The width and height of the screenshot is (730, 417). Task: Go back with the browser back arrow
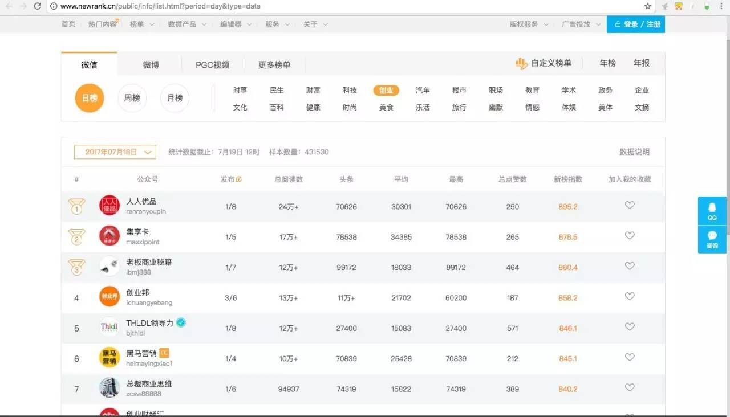9,6
